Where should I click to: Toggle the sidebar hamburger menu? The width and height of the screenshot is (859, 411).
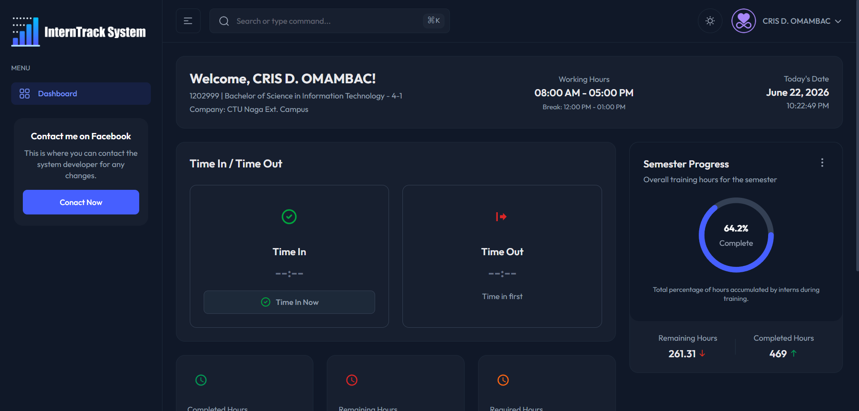[188, 21]
